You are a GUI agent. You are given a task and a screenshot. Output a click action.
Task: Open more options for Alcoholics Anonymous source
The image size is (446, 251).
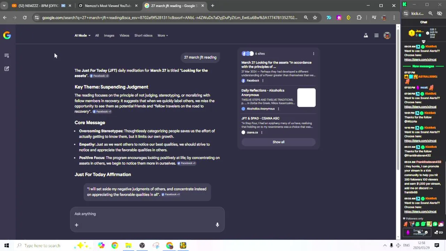(278, 109)
